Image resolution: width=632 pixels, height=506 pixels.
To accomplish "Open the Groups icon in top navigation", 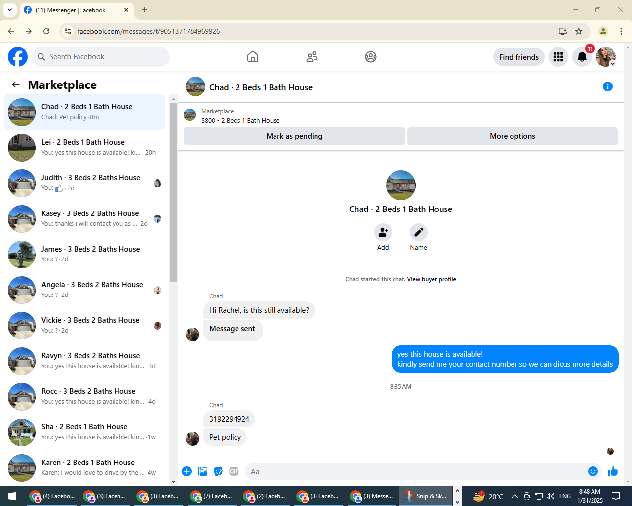I will tap(371, 57).
